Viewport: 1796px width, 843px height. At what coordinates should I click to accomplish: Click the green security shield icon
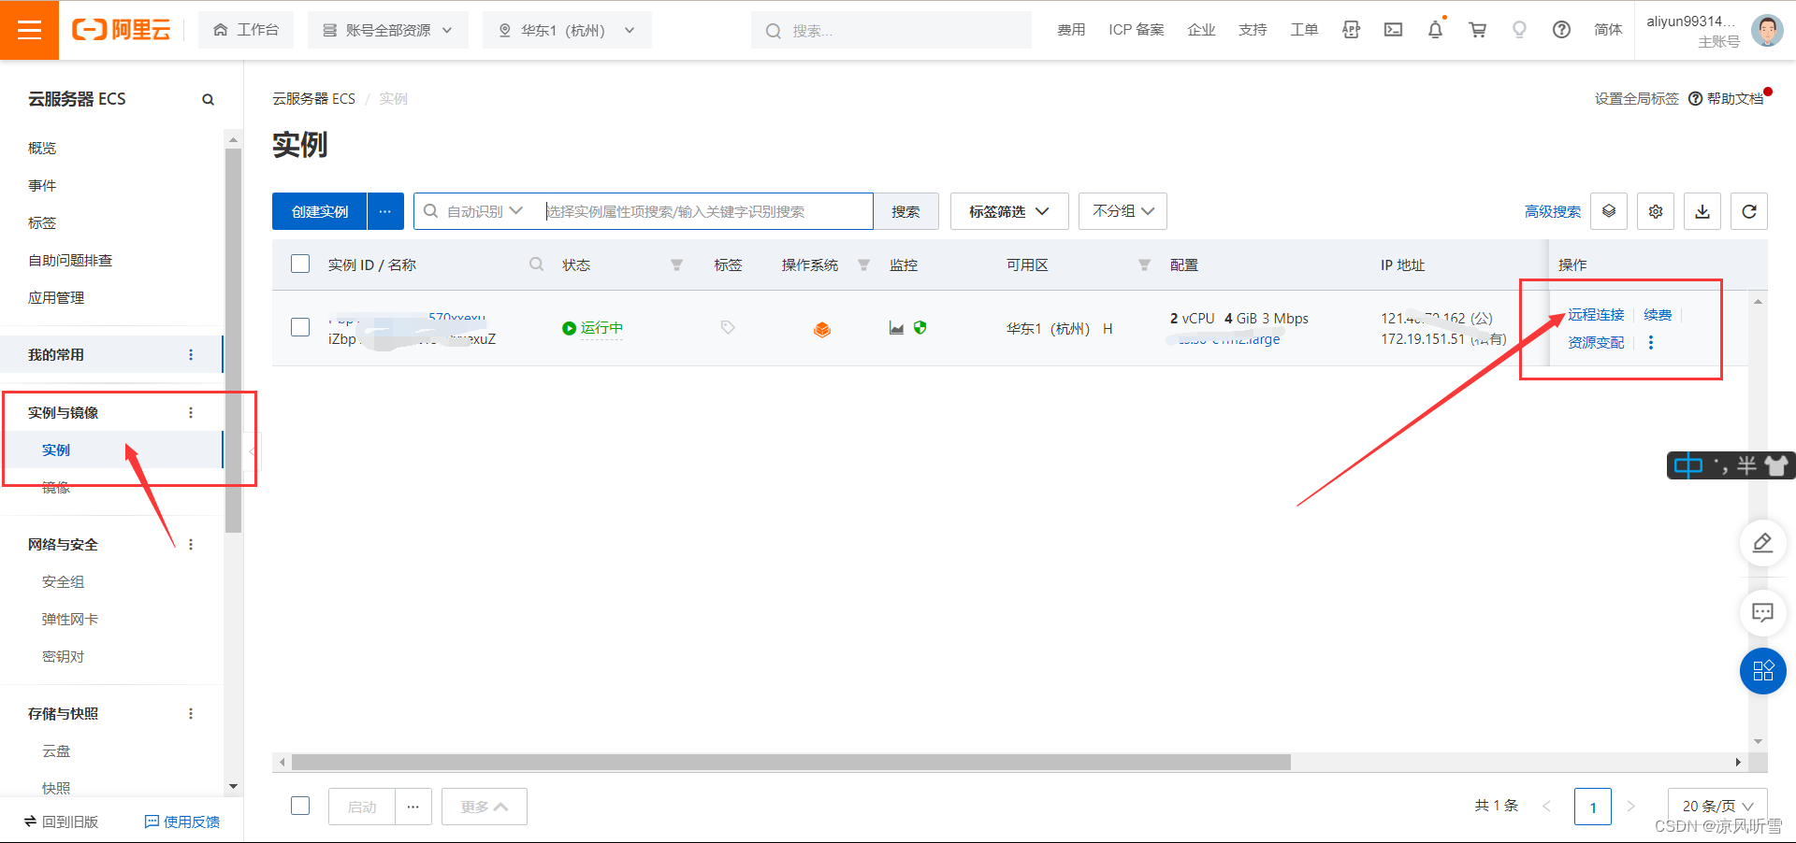[920, 327]
